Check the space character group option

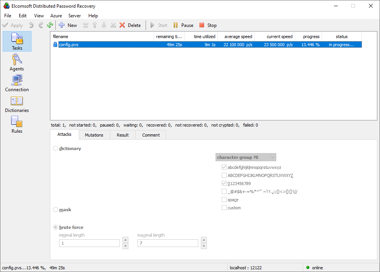(x=224, y=199)
